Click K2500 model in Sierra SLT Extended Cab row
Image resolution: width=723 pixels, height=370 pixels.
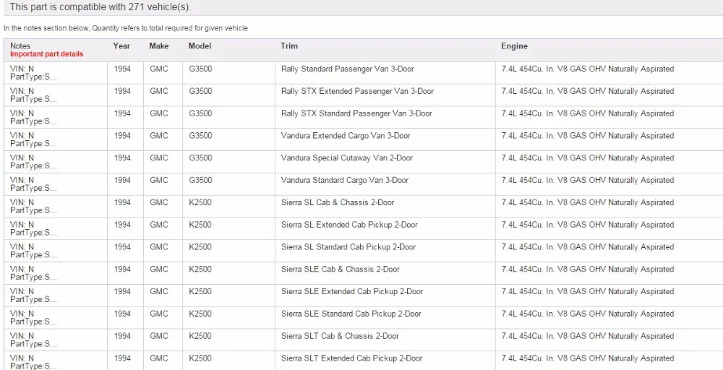[200, 358]
